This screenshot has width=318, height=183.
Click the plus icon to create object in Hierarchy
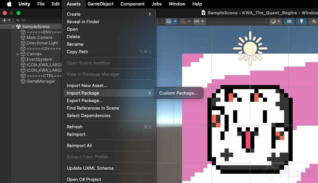pos(4,20)
